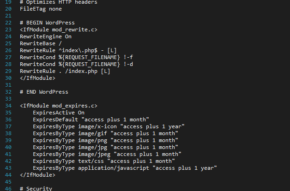Click the text/css expires line

click(x=104, y=161)
